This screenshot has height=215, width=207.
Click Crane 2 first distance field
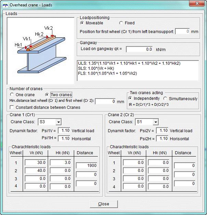coord(185,165)
